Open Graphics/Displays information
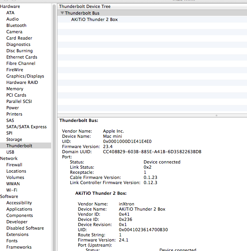Screen dimensions: 247x251 coord(25,76)
